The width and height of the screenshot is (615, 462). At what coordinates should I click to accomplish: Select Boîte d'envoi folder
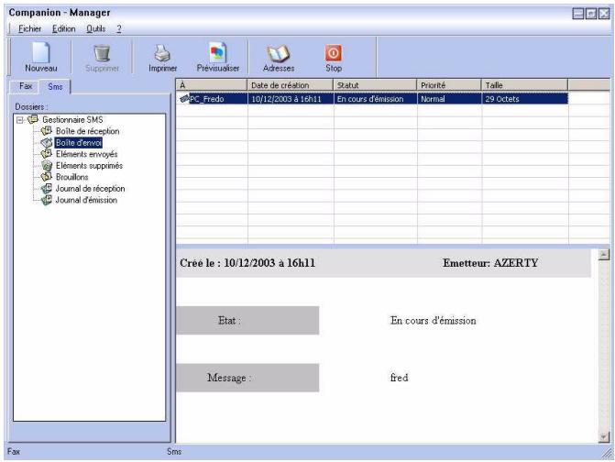point(79,143)
